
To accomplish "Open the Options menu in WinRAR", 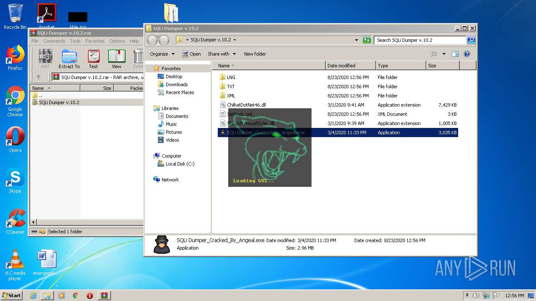I will click(x=117, y=41).
